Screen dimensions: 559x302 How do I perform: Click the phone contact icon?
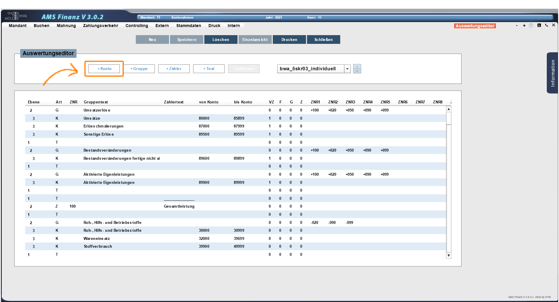(546, 26)
